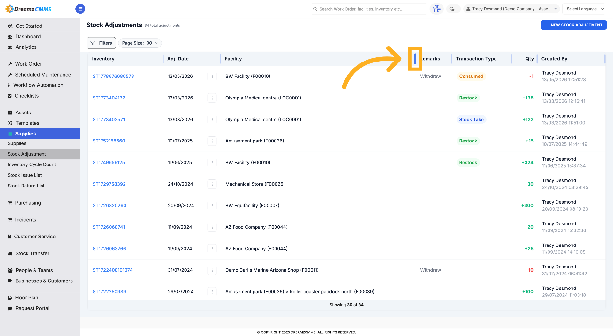Image resolution: width=613 pixels, height=336 pixels.
Task: Open the Dreamz CMMS logo home
Action: (28, 9)
